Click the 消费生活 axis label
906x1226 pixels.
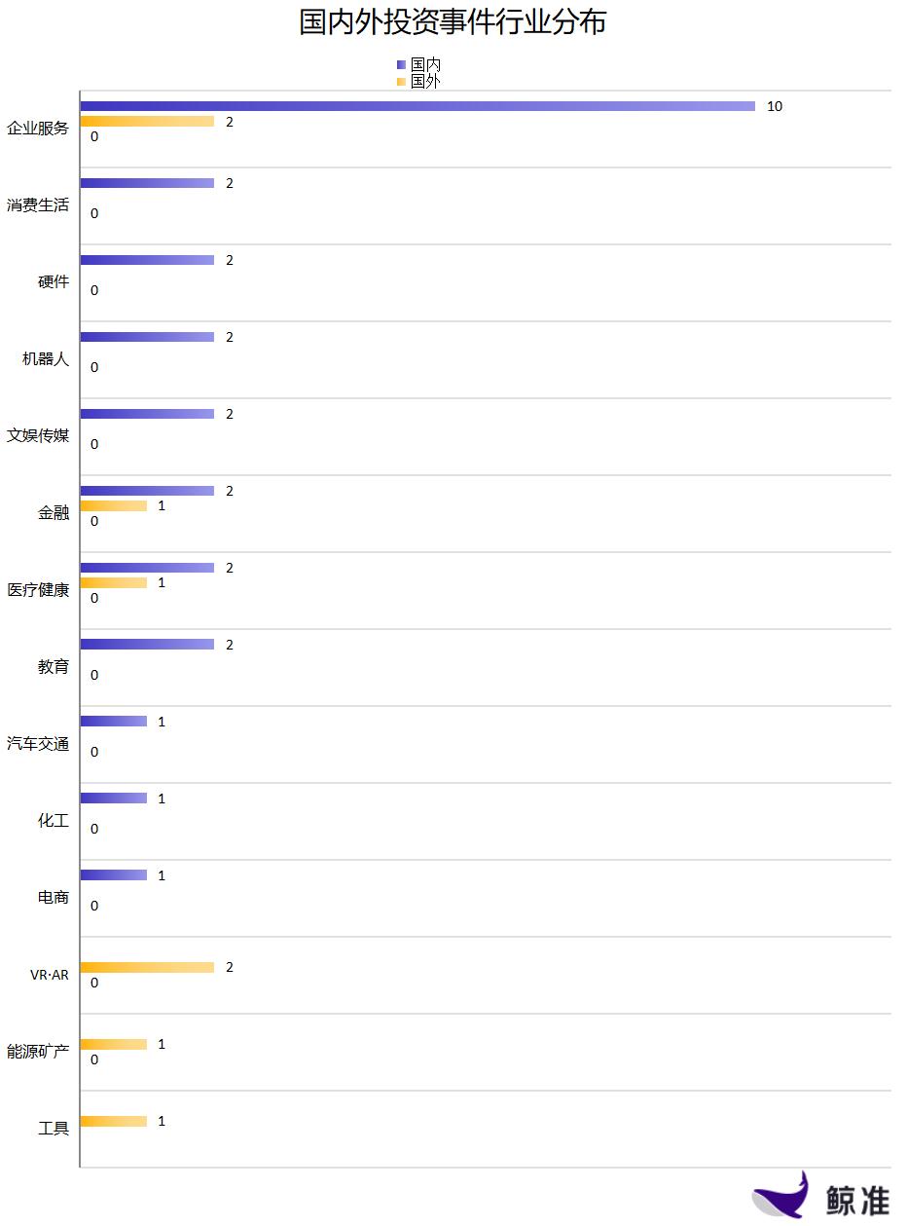coord(38,205)
